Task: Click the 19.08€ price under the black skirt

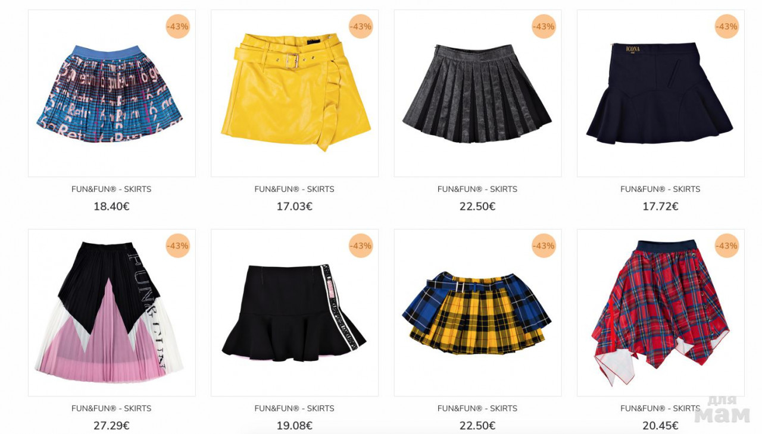Action: [x=295, y=426]
